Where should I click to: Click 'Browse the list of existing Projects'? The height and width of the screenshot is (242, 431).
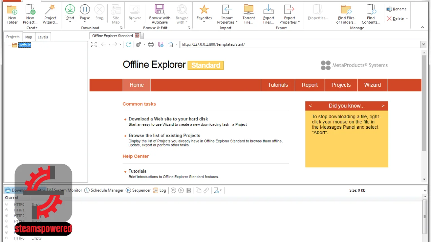tap(164, 135)
